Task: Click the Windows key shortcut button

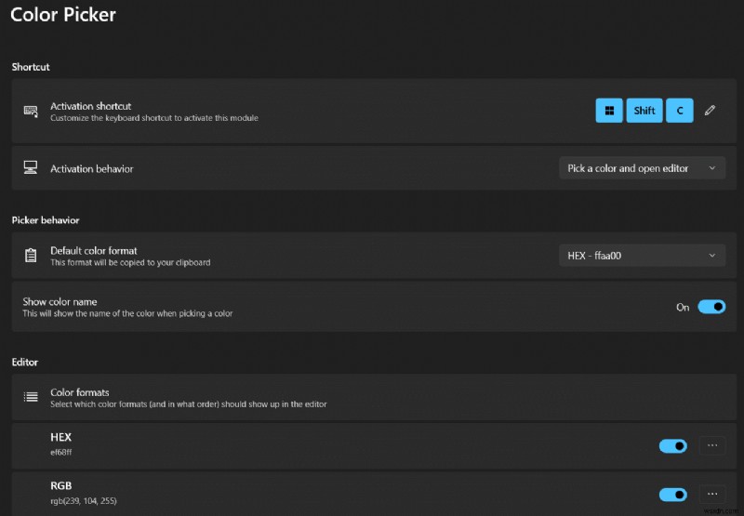Action: click(x=609, y=111)
